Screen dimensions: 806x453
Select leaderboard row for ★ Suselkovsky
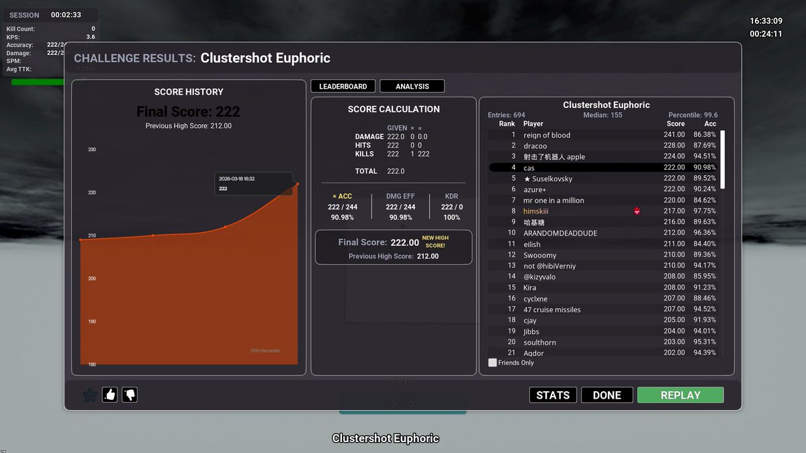(x=603, y=179)
